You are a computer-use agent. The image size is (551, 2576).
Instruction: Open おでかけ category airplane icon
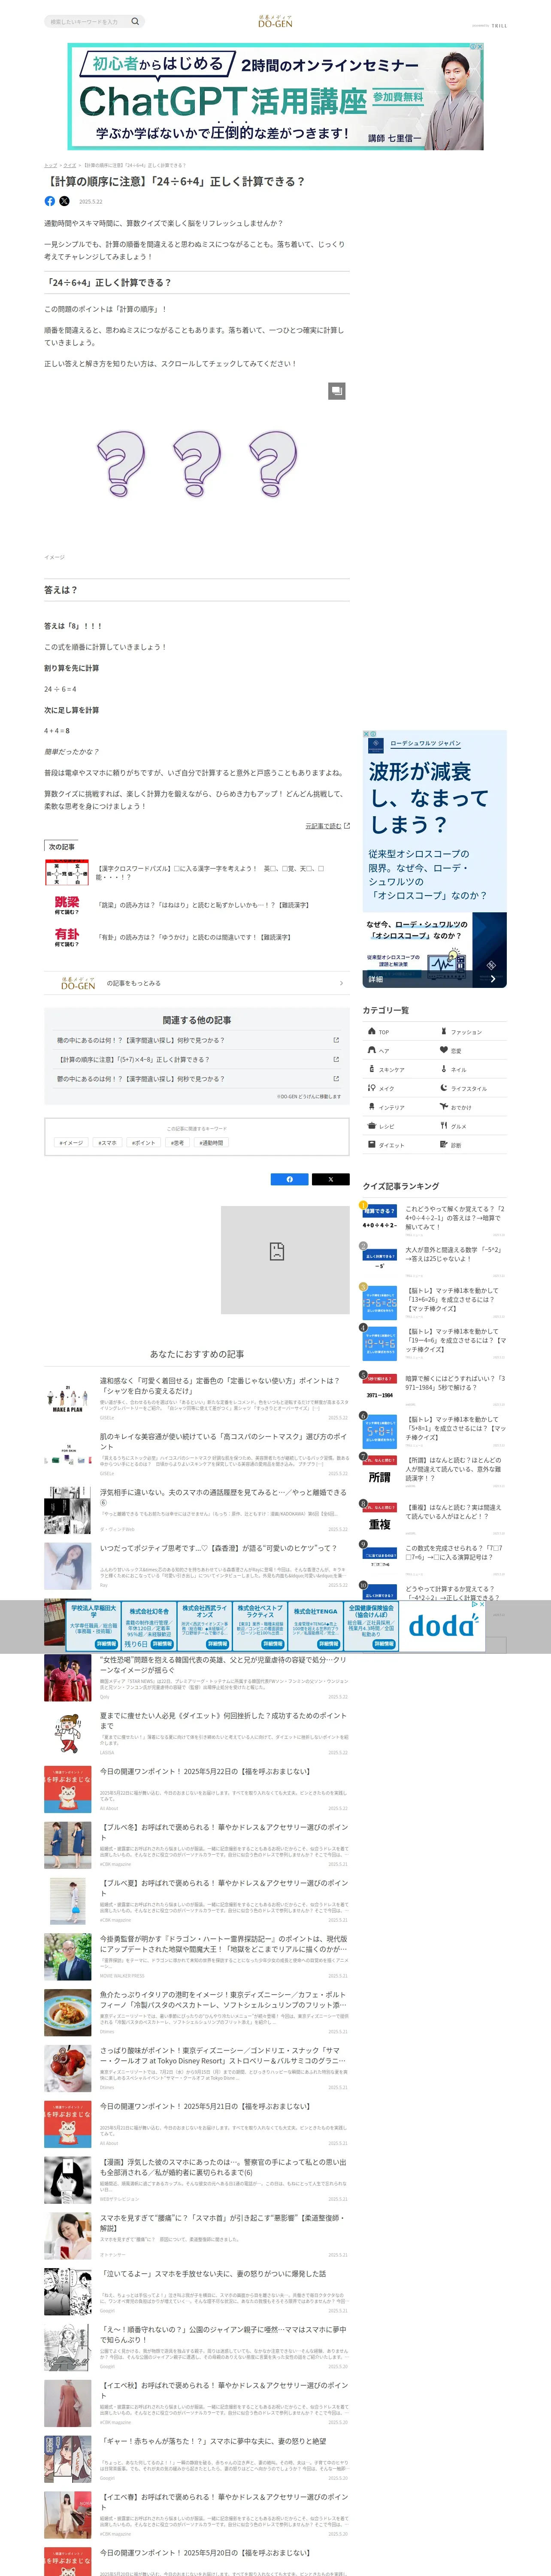point(444,1107)
